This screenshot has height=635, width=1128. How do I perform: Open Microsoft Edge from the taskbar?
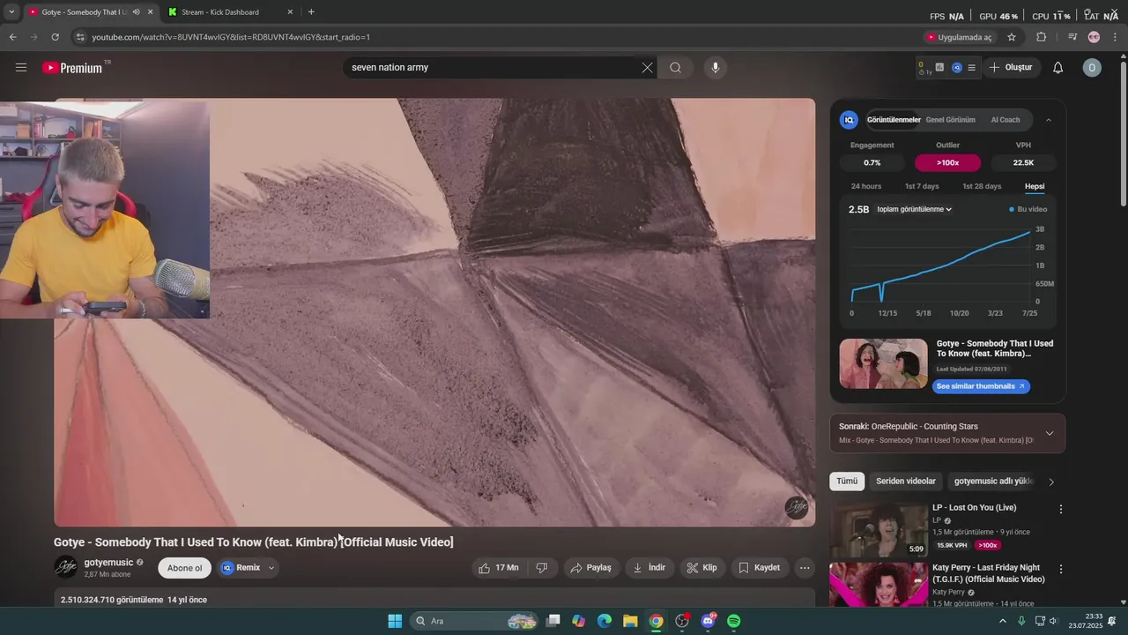click(605, 621)
